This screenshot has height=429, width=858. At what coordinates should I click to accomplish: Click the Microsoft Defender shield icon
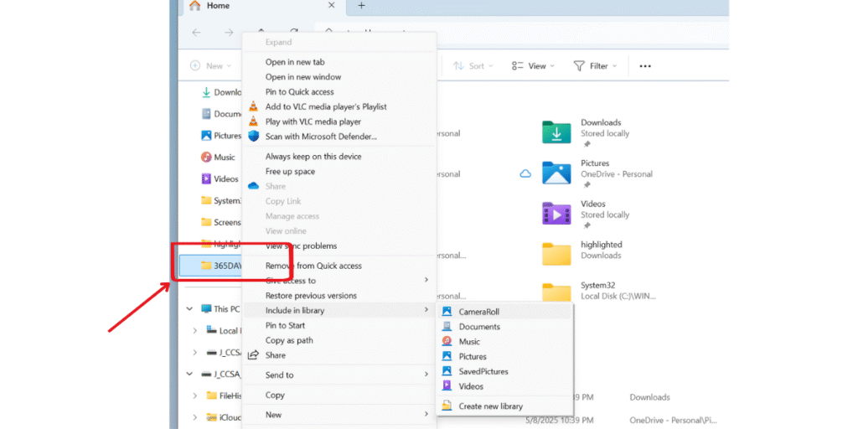[253, 137]
